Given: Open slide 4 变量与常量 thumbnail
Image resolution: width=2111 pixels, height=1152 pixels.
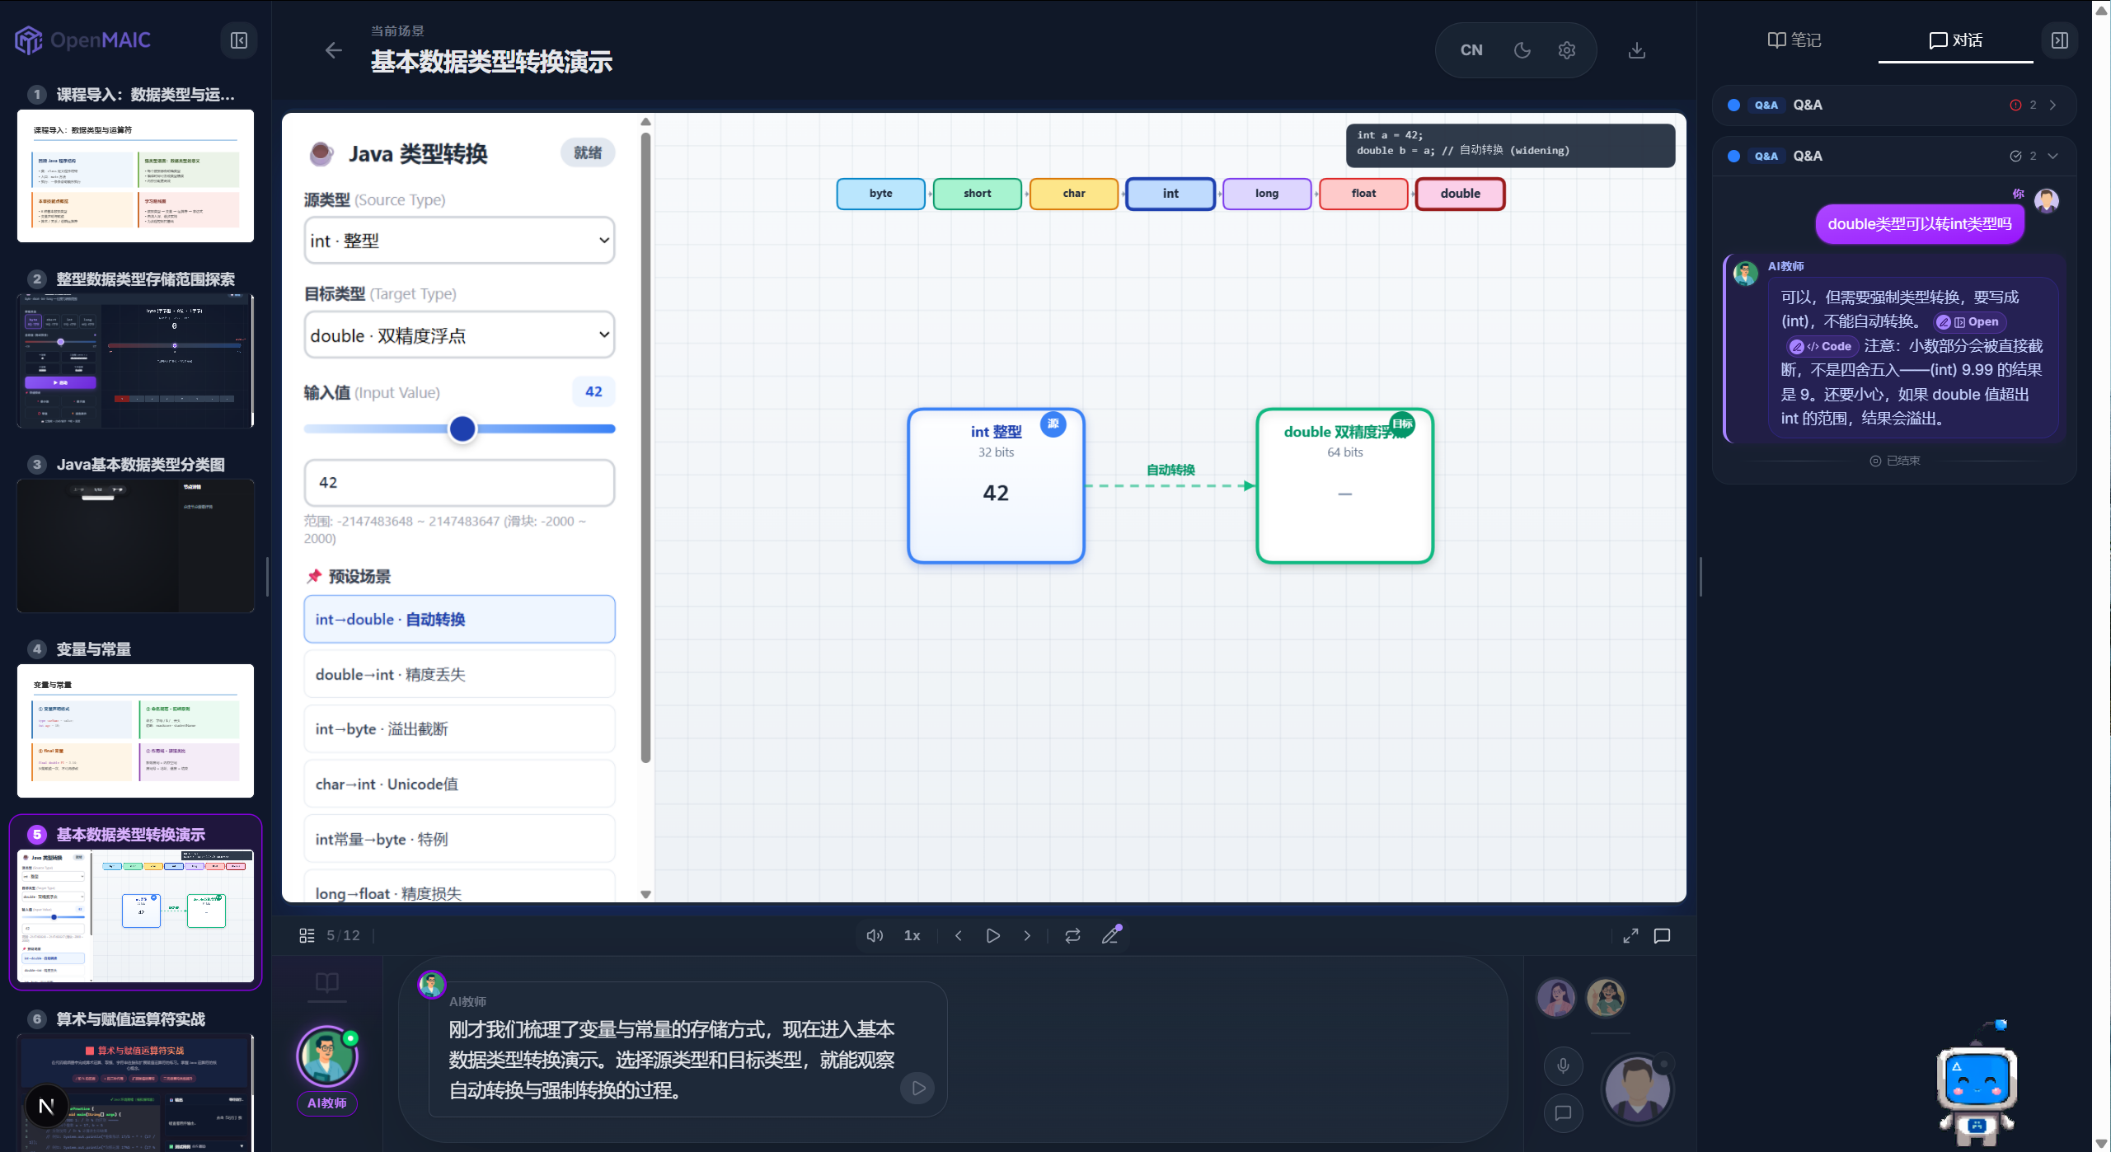Looking at the screenshot, I should pos(135,731).
